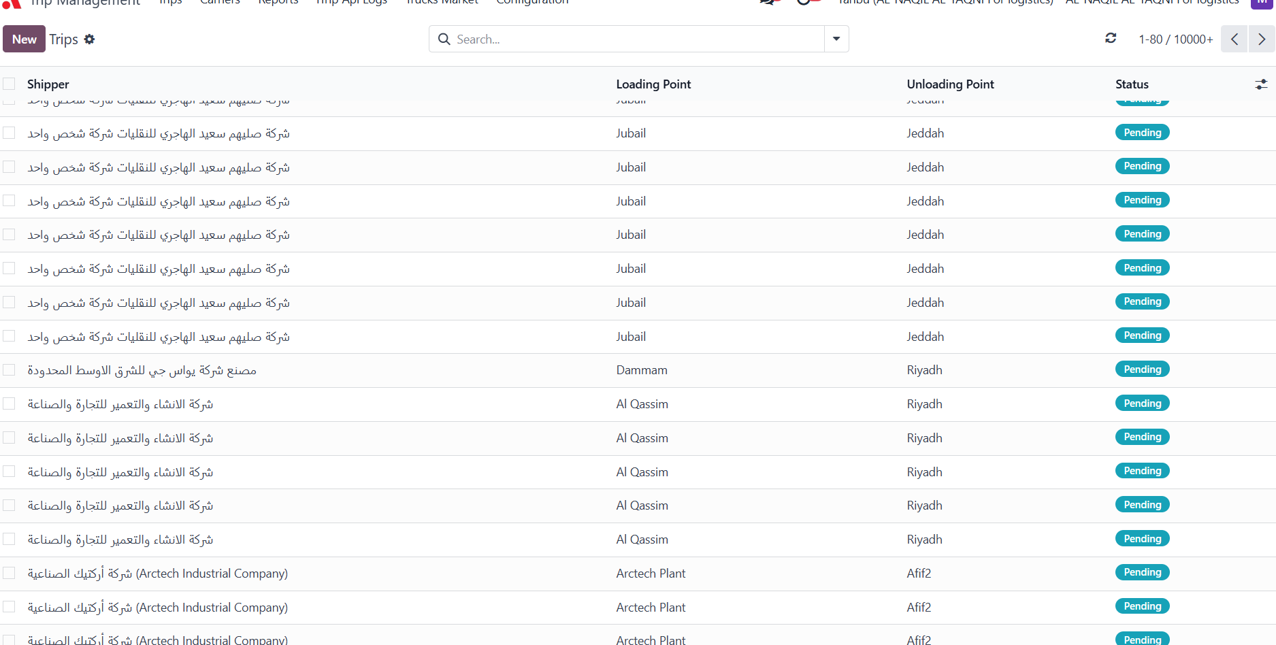1276x645 pixels.
Task: Sort by Loading Point column header
Action: coord(653,84)
